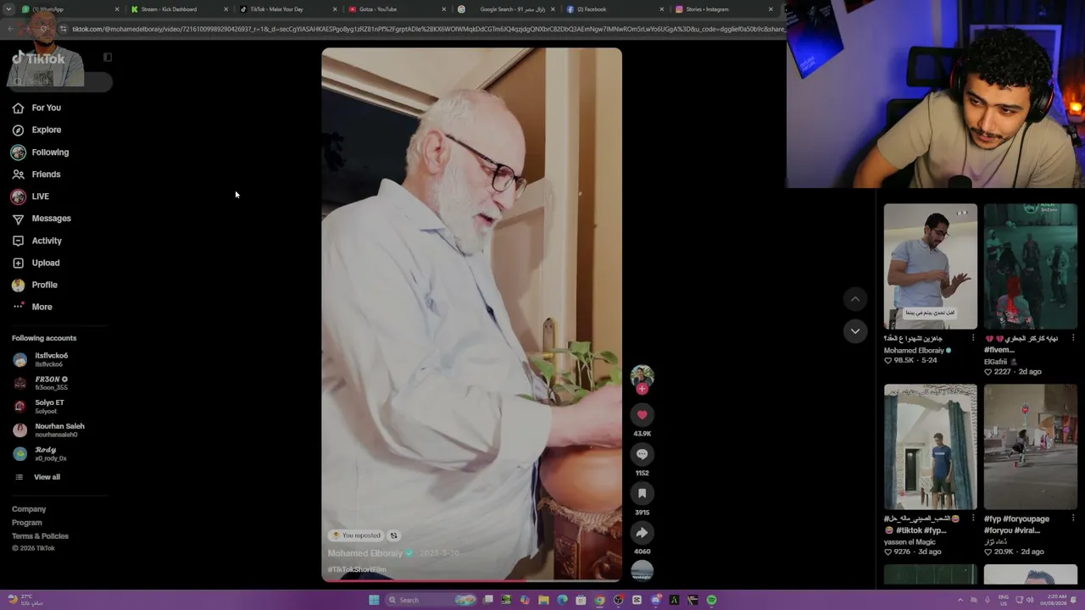Seek in the video progress bar
1085x610 pixels.
click(x=471, y=580)
